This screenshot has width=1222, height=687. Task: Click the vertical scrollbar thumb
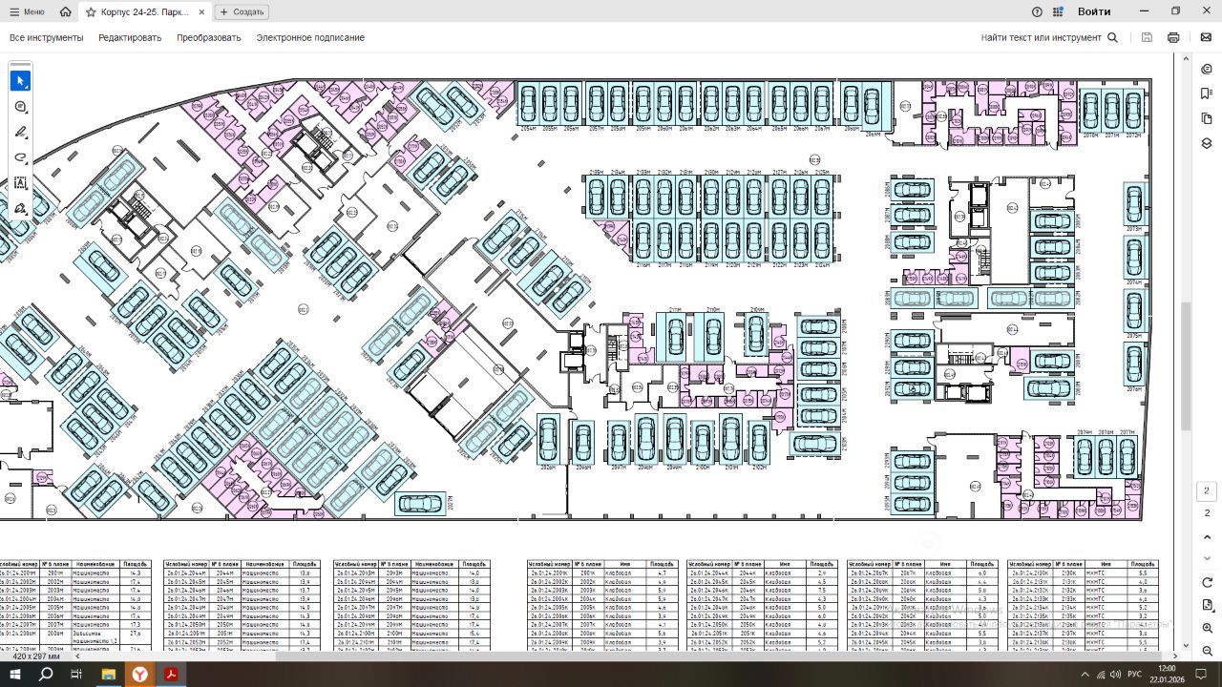(1187, 365)
